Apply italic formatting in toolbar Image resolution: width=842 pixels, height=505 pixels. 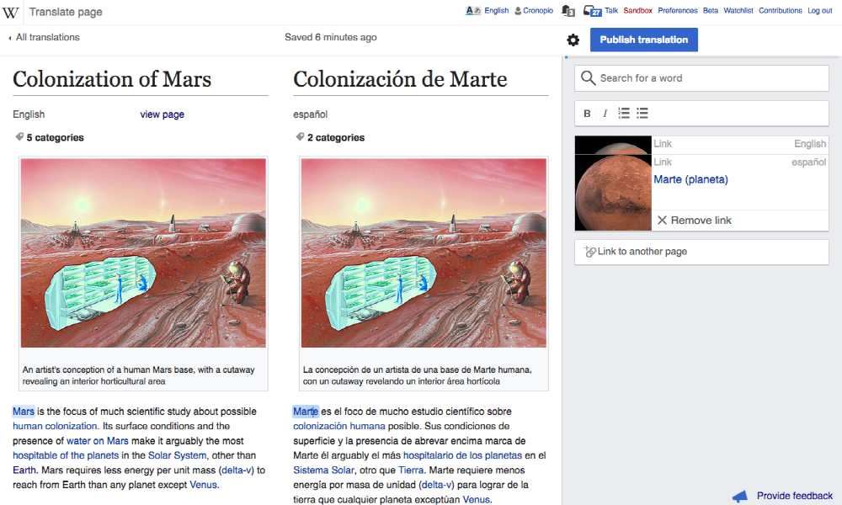coord(605,114)
